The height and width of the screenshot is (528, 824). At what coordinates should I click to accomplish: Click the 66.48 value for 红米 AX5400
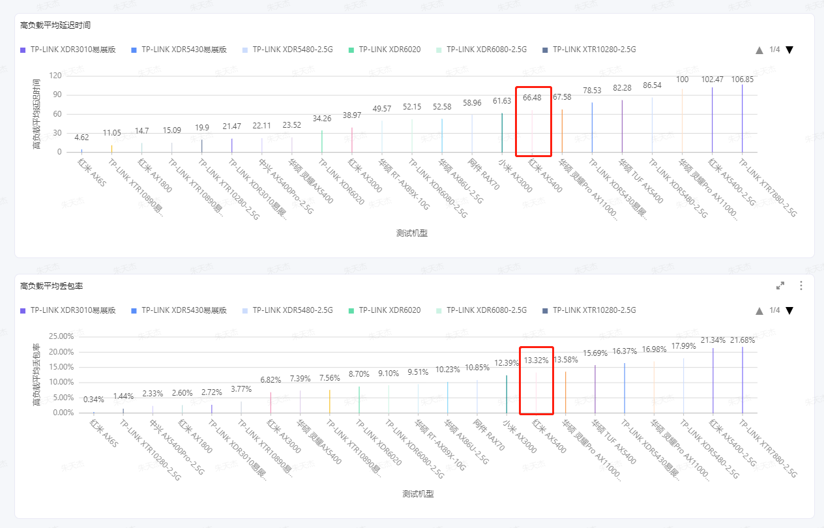coord(532,98)
